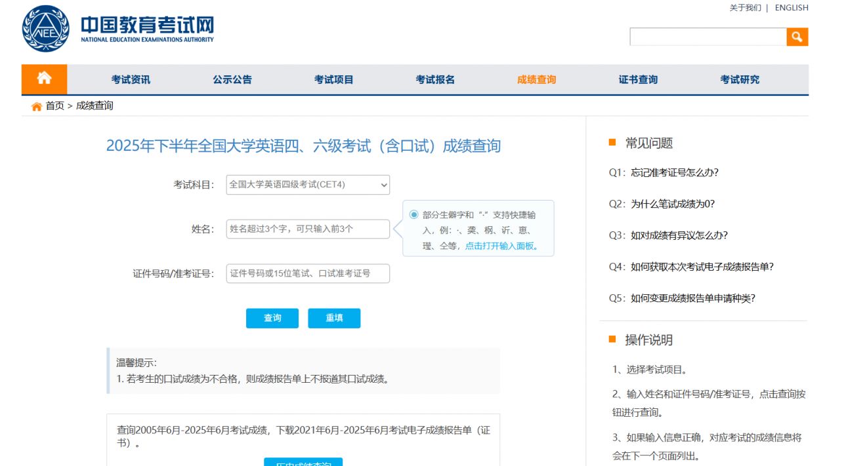
Task: Click the orange search magnifier button
Action: 797,37
